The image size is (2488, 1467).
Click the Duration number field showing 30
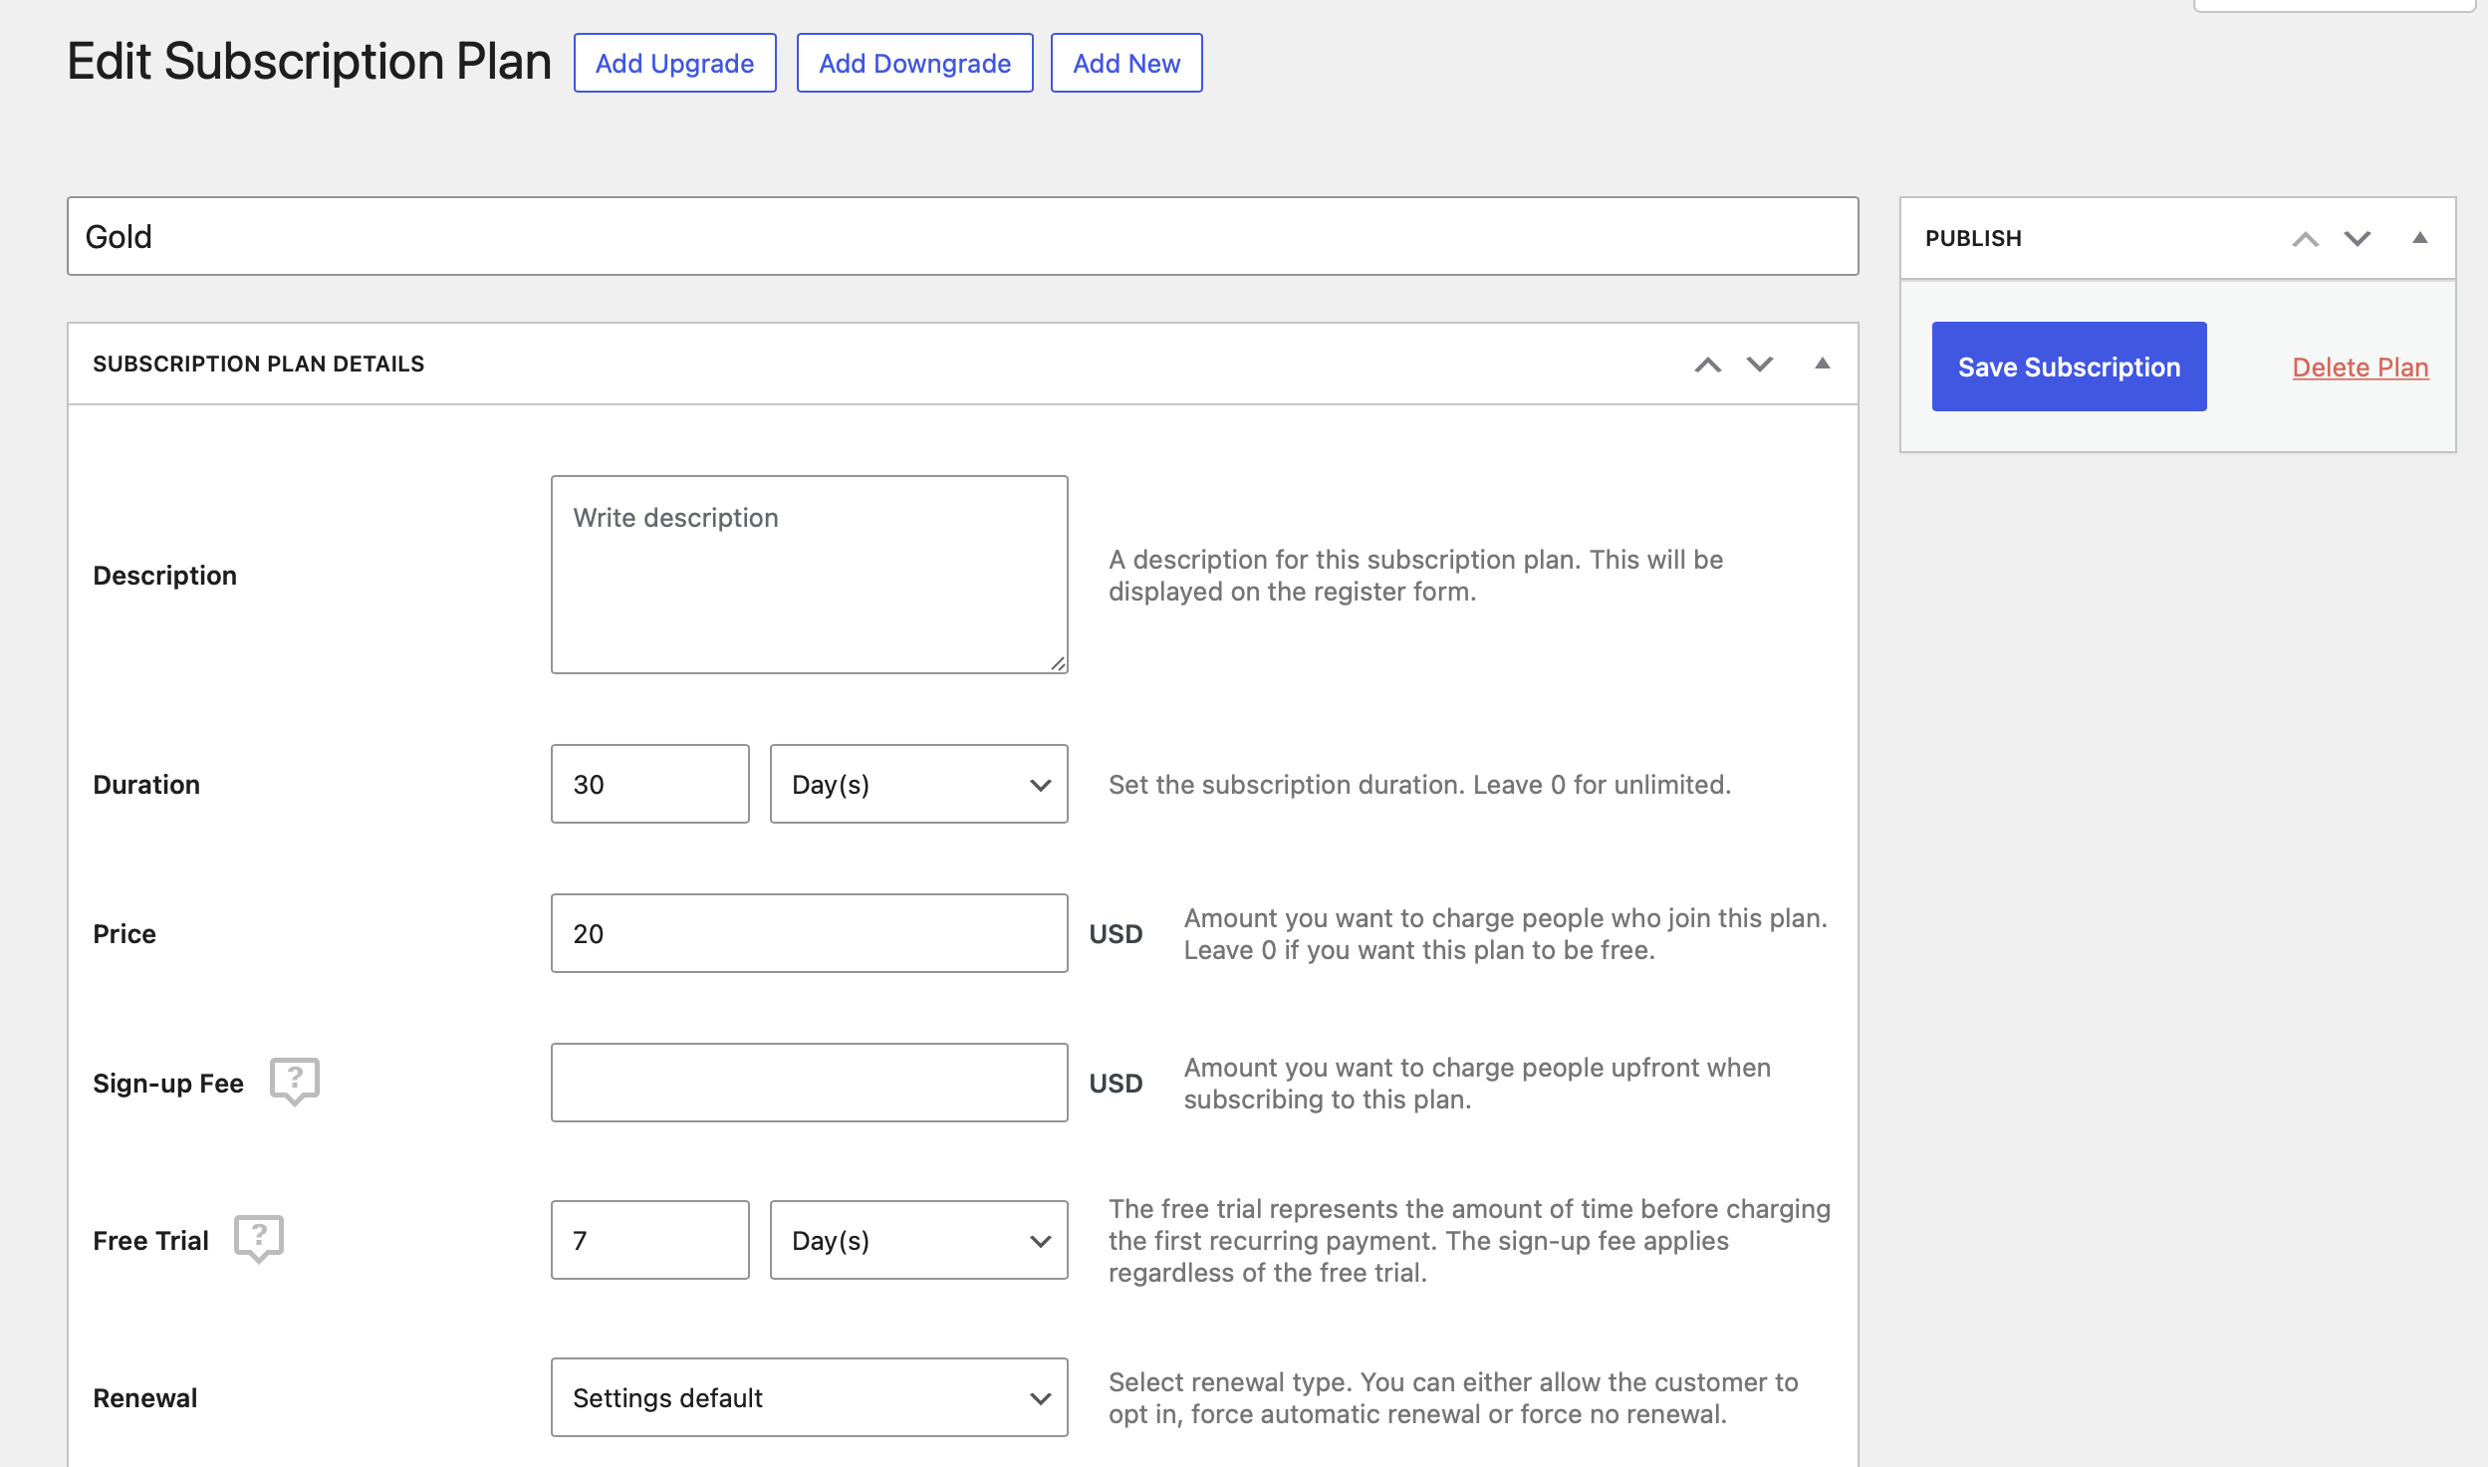coord(649,784)
